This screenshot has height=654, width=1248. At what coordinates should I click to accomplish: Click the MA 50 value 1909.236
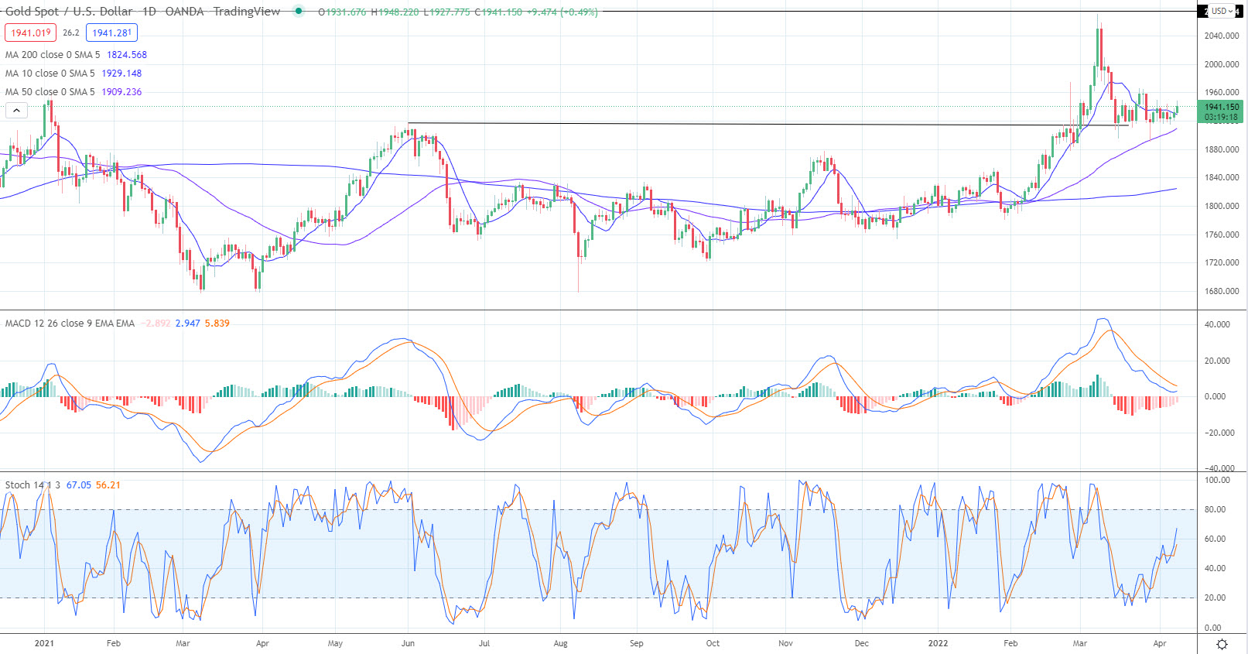[x=122, y=92]
